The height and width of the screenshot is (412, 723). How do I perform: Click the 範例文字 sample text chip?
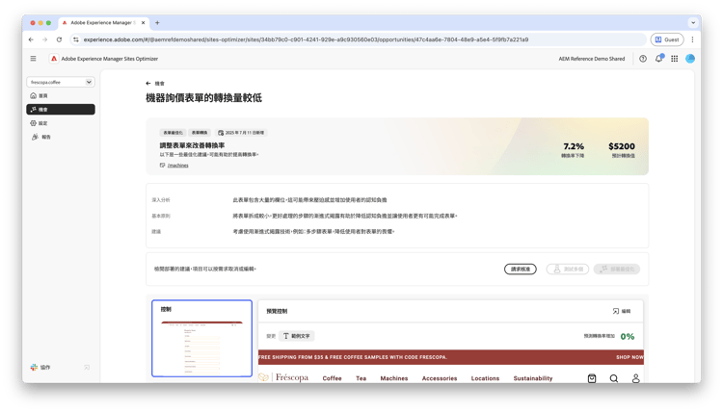point(297,336)
